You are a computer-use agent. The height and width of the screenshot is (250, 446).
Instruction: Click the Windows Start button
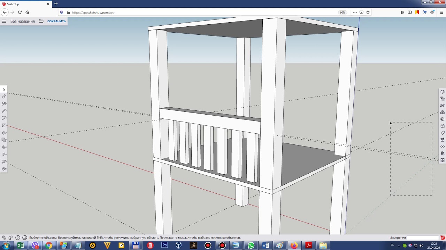(6, 245)
